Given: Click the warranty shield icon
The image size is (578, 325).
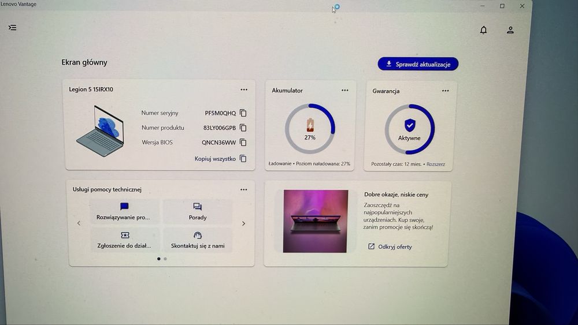Looking at the screenshot, I should pos(410,125).
